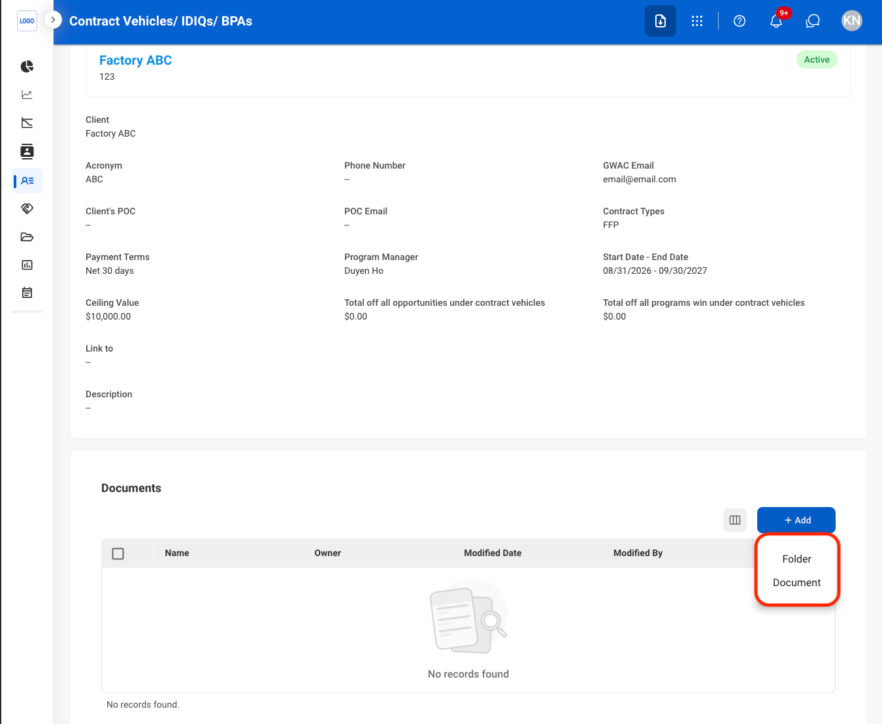
Task: Open the calendar sidebar icon
Action: (x=27, y=293)
